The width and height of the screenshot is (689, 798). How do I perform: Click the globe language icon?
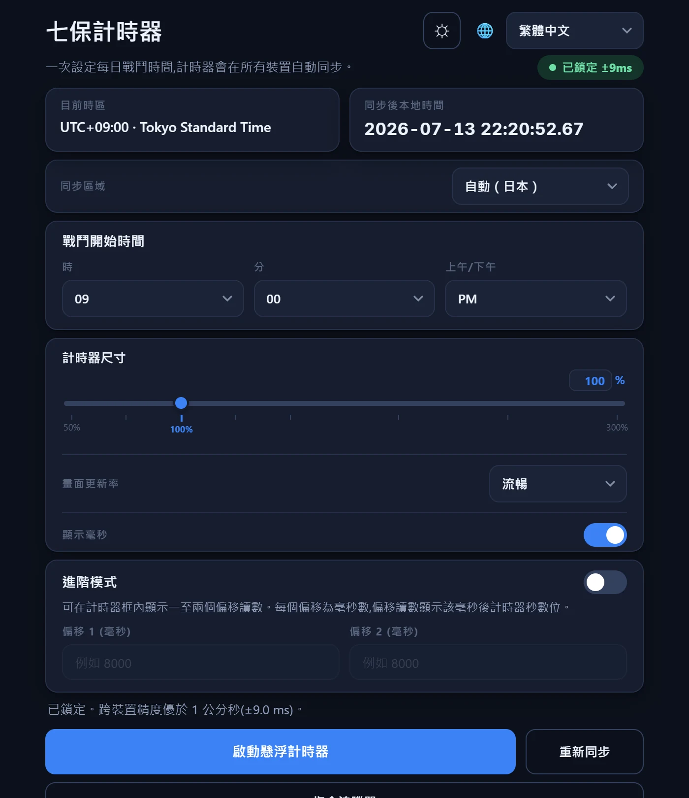click(x=485, y=31)
